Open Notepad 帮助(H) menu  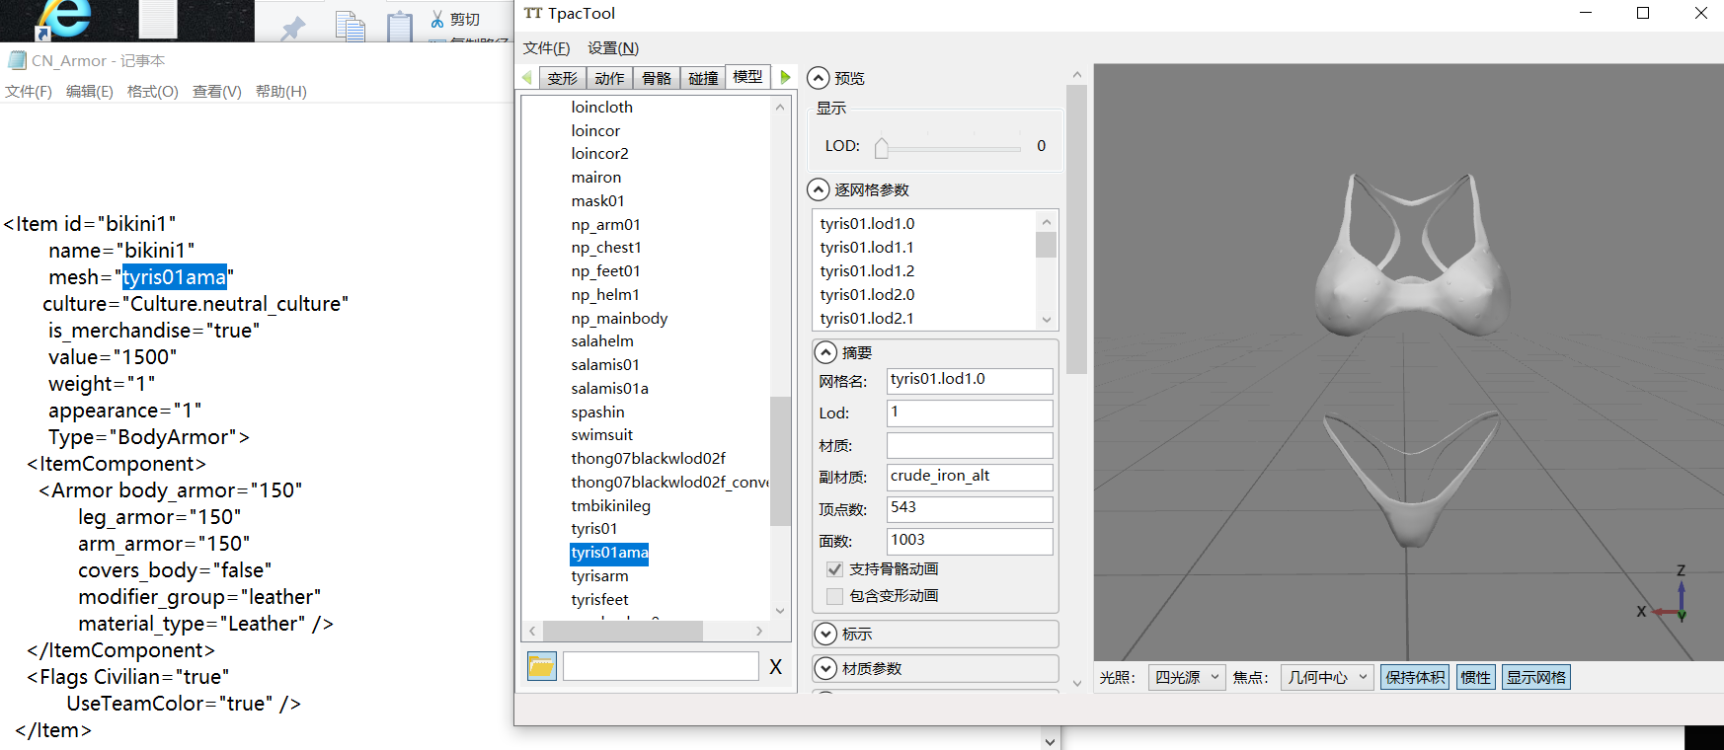pyautogui.click(x=281, y=92)
